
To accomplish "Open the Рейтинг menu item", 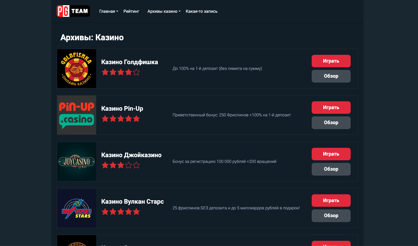I will point(131,11).
